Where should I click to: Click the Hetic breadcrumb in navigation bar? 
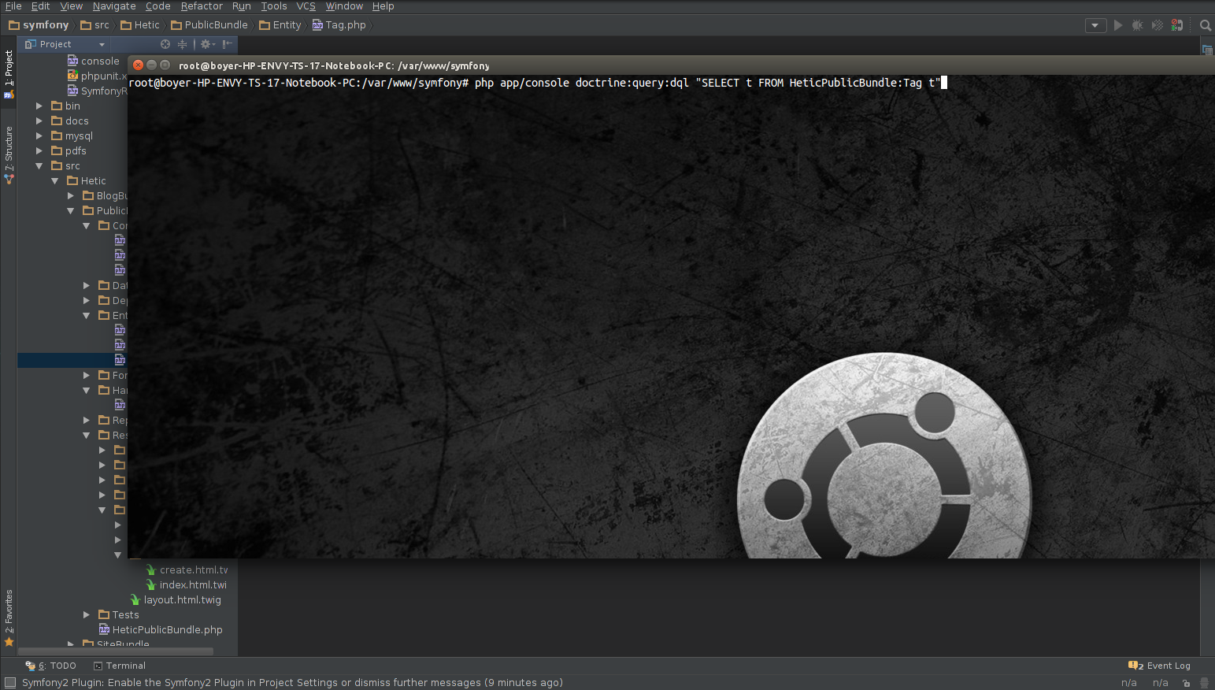(x=140, y=25)
